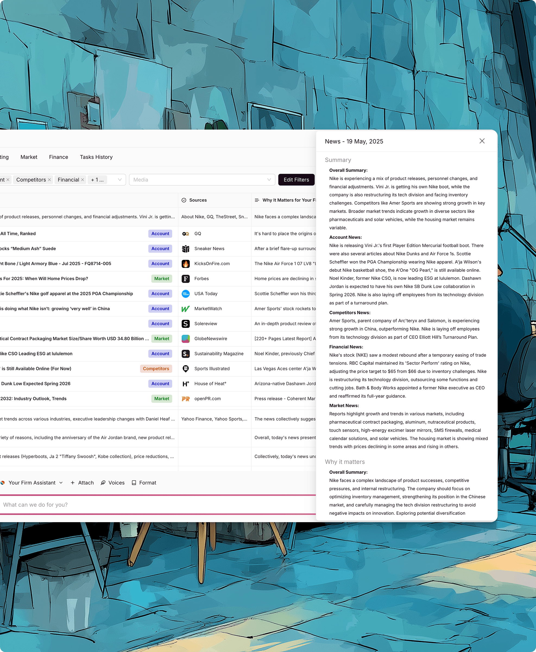The image size is (536, 652).
Task: Click the KicksOnFire.com flame icon
Action: [185, 264]
